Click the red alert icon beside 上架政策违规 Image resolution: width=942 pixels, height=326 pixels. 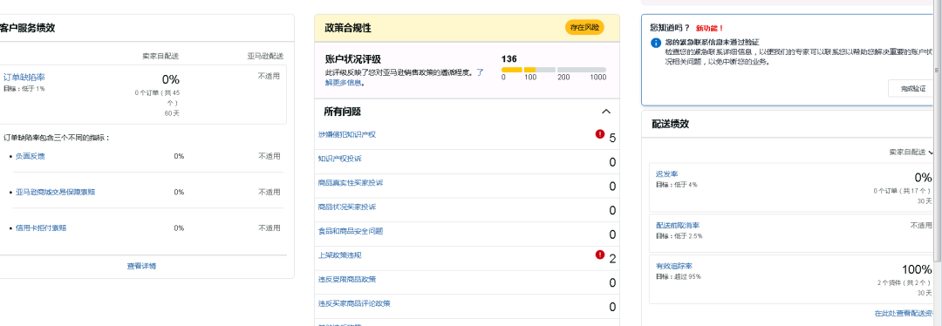click(599, 255)
